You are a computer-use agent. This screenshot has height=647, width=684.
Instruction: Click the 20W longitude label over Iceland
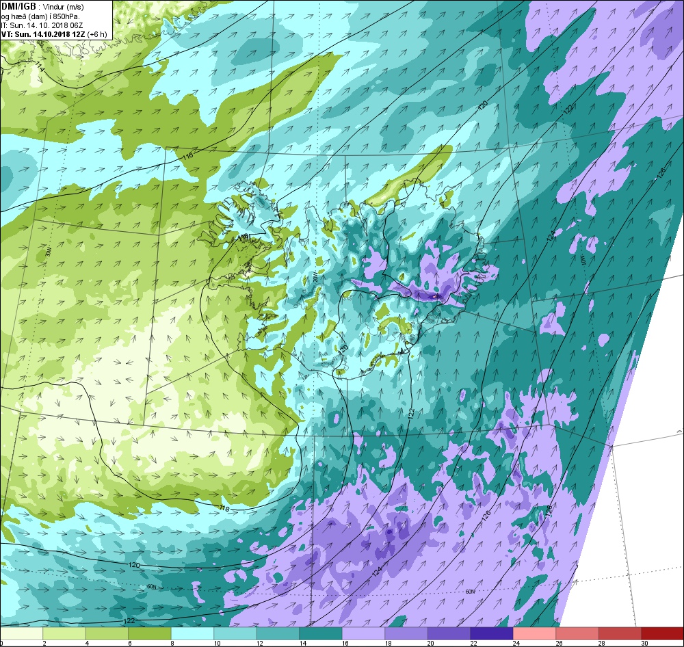pos(315,278)
